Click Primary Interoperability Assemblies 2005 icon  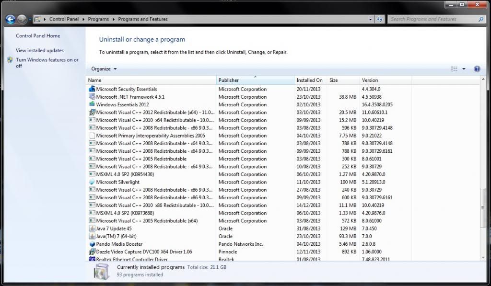(x=92, y=136)
